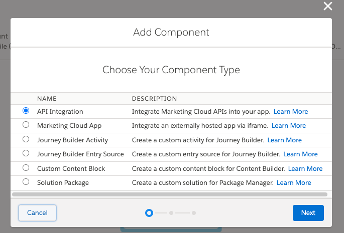Open Learn More for Solution Package
Image resolution: width=344 pixels, height=233 pixels.
tap(294, 182)
